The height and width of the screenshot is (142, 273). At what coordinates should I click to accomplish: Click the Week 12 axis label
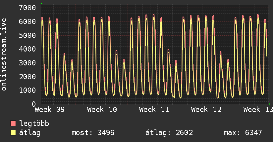pyautogui.click(x=206, y=109)
